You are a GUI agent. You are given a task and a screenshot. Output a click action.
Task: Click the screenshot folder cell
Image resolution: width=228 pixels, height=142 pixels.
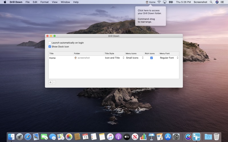(x=89, y=58)
